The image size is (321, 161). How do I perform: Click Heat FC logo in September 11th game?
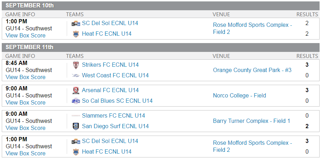76,152
